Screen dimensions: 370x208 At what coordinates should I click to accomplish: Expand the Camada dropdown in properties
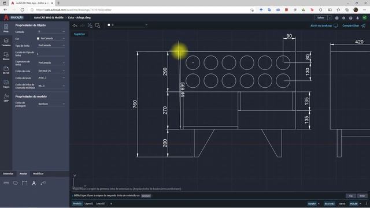[x=51, y=32]
